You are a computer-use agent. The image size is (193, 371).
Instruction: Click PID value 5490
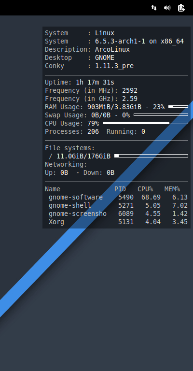(x=126, y=197)
